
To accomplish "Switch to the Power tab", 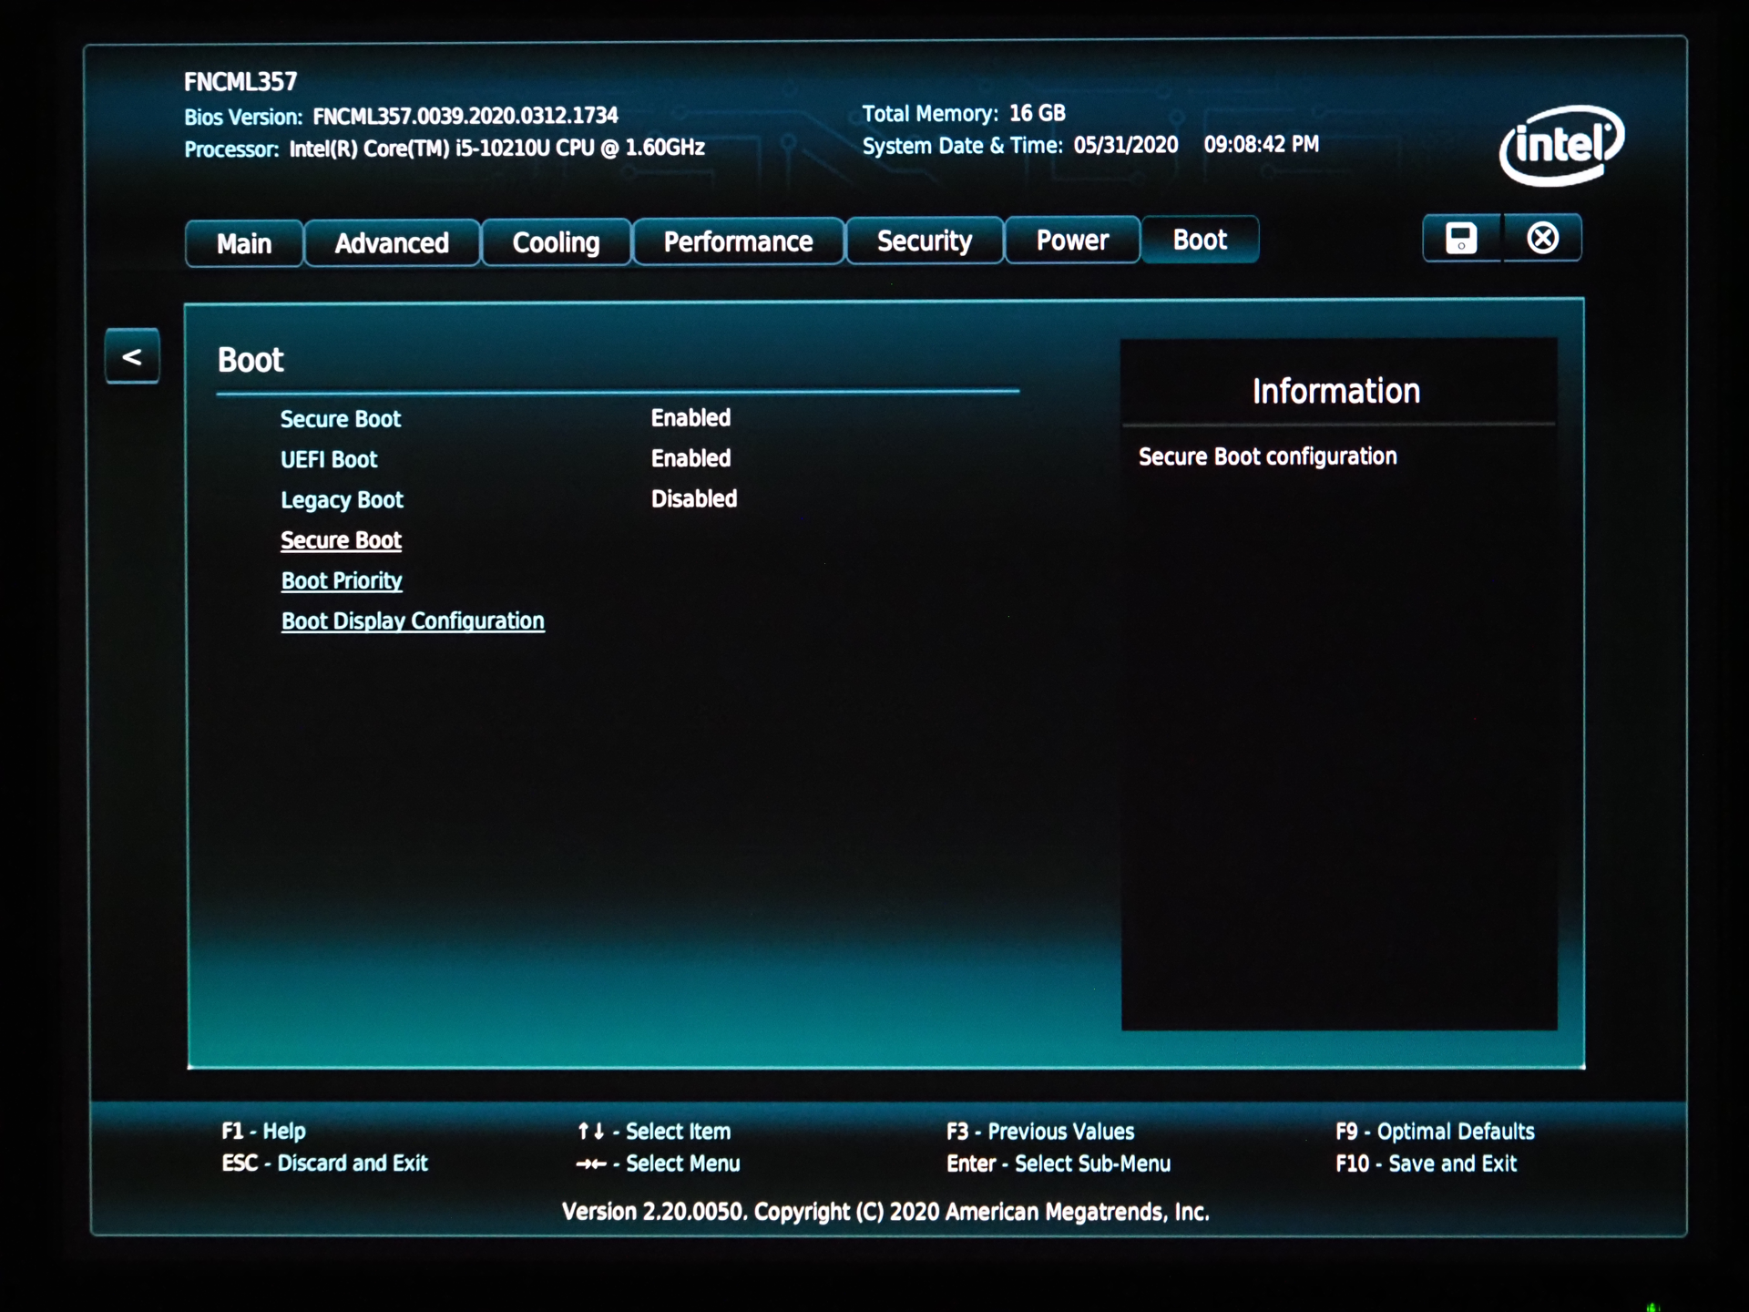I will 1071,240.
